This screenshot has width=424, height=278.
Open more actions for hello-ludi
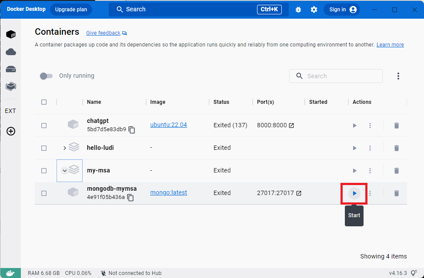tap(370, 148)
